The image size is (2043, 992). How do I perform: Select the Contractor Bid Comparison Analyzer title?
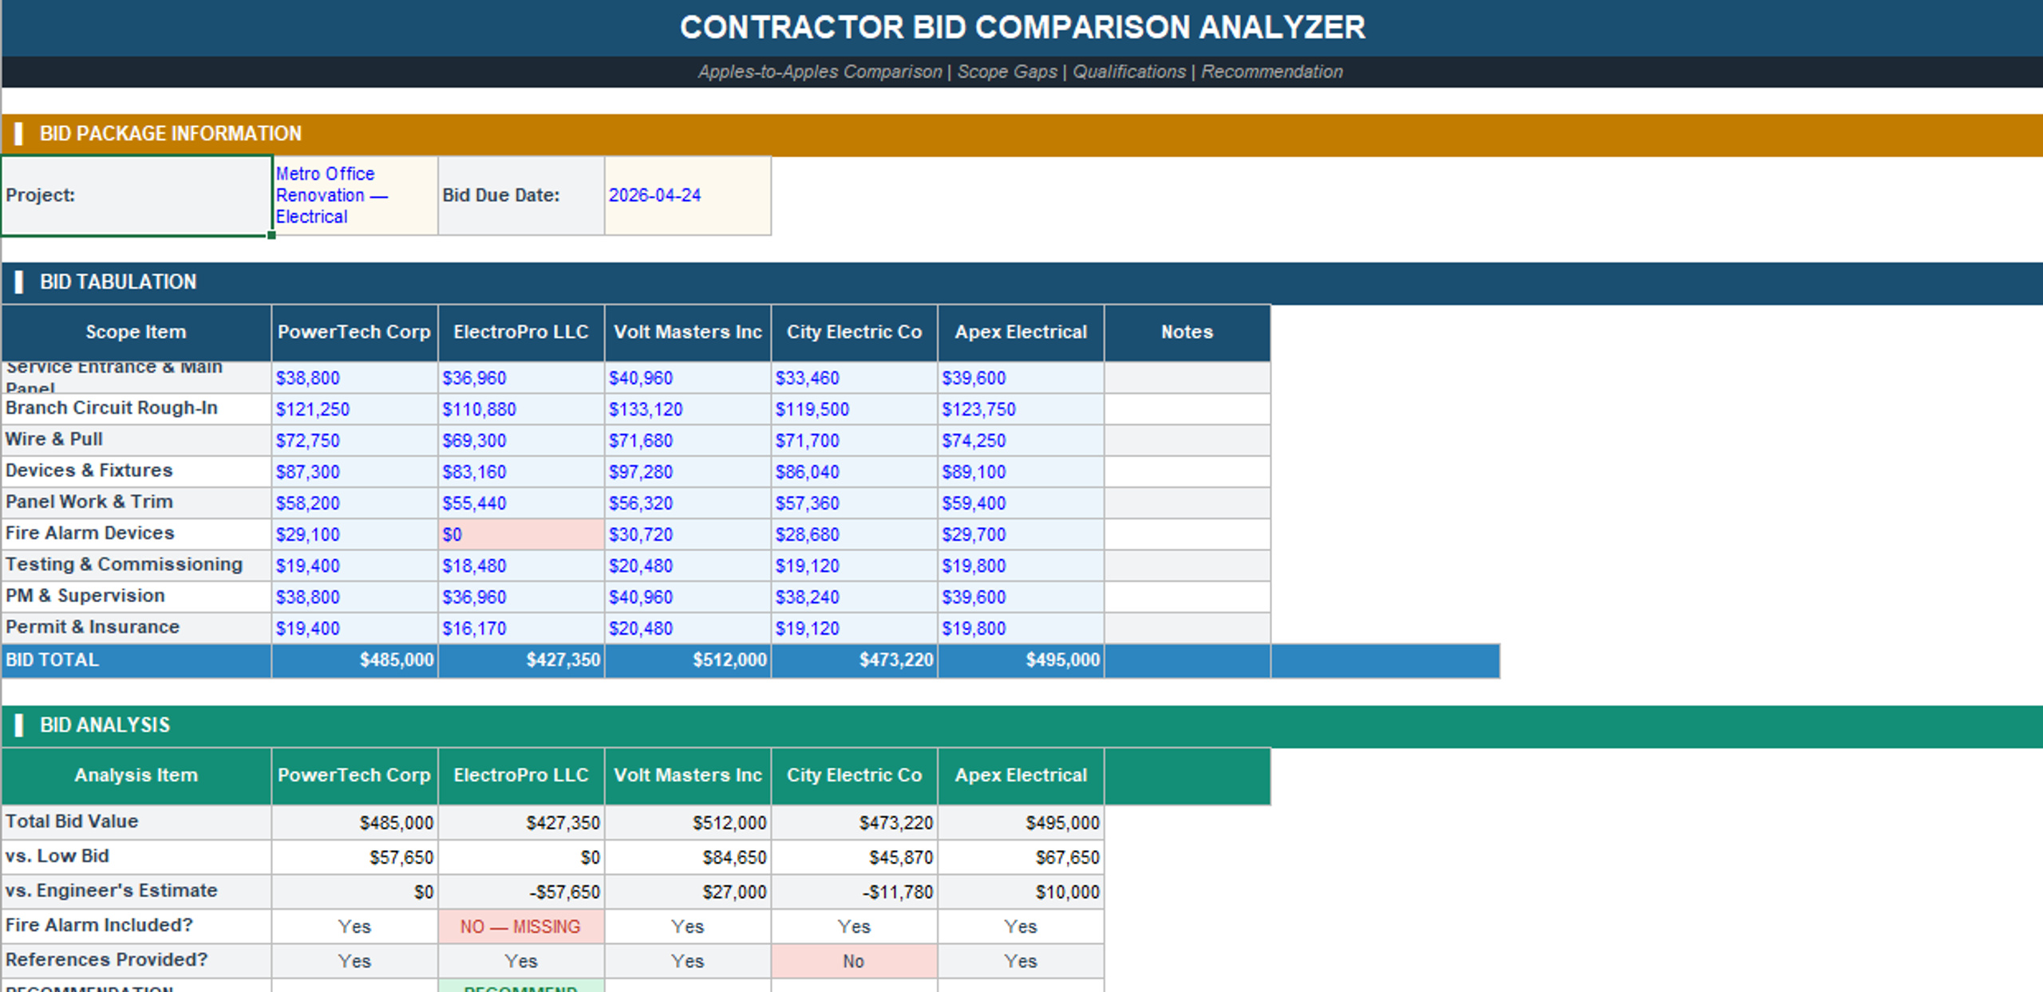coord(1022,28)
